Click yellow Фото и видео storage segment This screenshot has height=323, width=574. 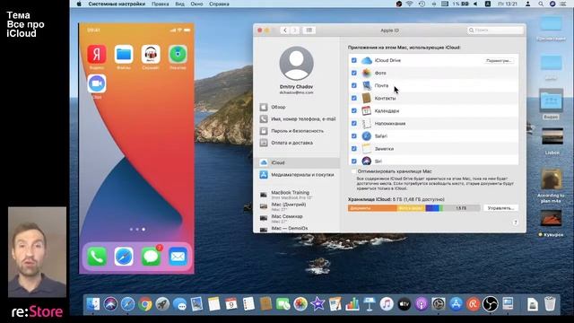tap(411, 208)
